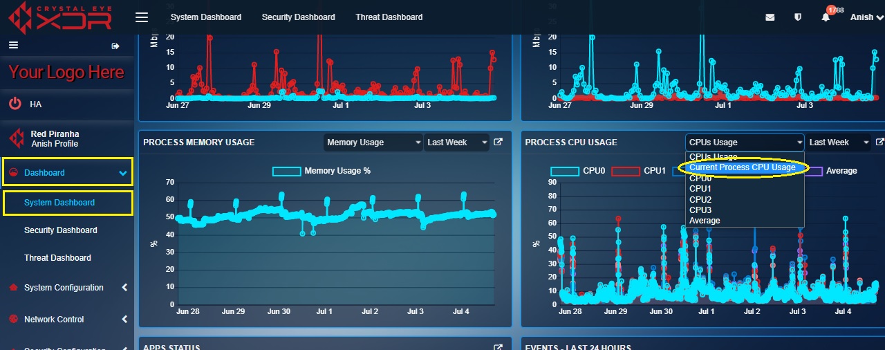Toggle the top navigation hamburger menu
Screen dimensions: 885x350
pos(142,17)
